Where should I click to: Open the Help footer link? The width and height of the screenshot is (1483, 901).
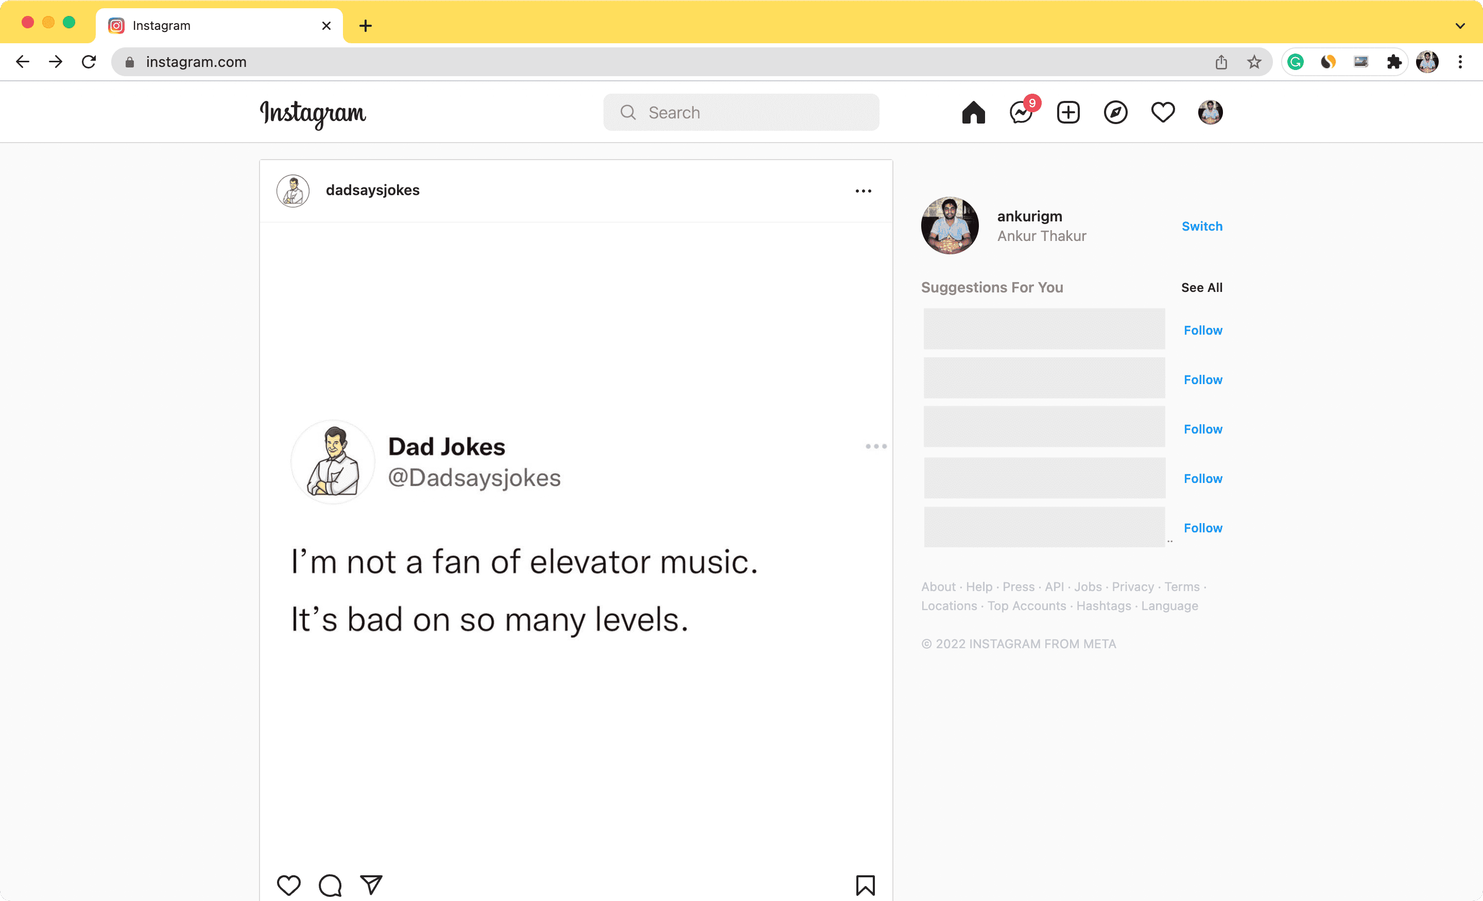click(979, 587)
